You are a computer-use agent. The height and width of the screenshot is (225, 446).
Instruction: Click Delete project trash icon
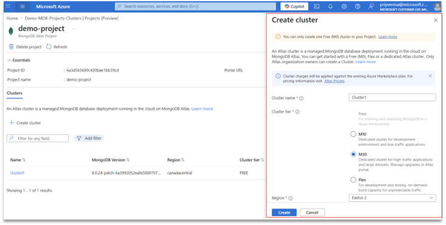[11, 47]
